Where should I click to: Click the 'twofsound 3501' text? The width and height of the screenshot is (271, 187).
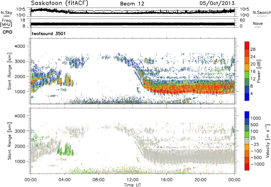tap(49, 33)
